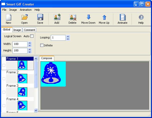
Task: Check the Frame 4 checkbox
Action: [x=4, y=106]
